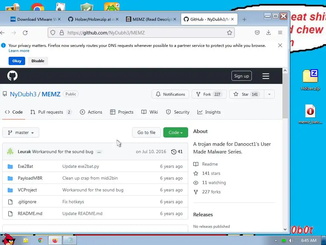Open the MEMZ repository name link
326x245 pixels.
[x=51, y=94]
